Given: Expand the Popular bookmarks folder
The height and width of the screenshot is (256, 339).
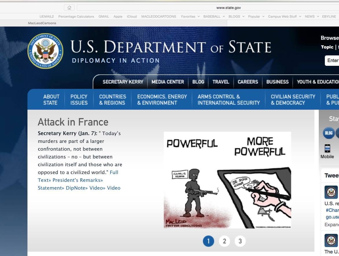Looking at the screenshot, I should (256, 16).
